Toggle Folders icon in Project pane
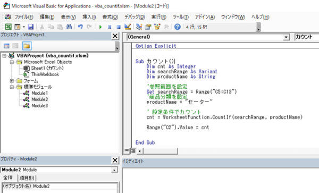The height and width of the screenshot is (193, 319). (x=27, y=46)
